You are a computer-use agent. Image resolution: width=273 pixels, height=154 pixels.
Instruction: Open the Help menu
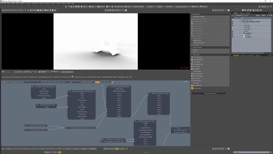73,3
